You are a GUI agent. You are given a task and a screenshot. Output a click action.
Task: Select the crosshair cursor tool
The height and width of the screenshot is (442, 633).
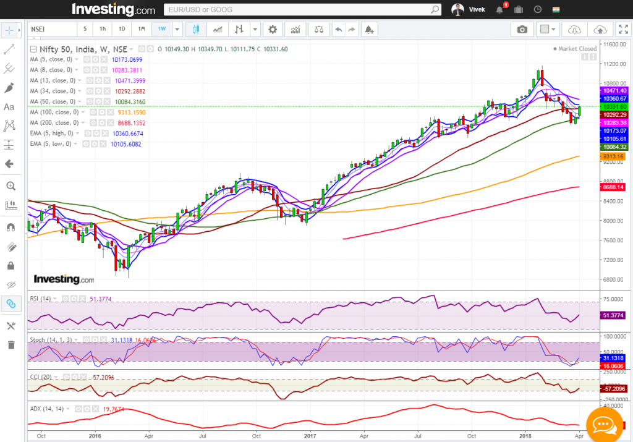pos(9,30)
